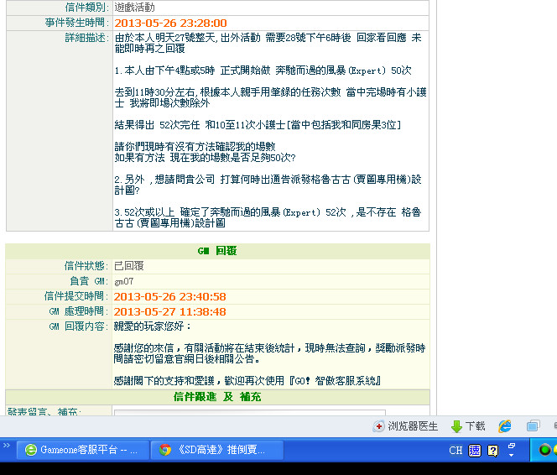Click the GM processing time 2013-05-27 11:38:48
The image size is (557, 475).
(170, 311)
